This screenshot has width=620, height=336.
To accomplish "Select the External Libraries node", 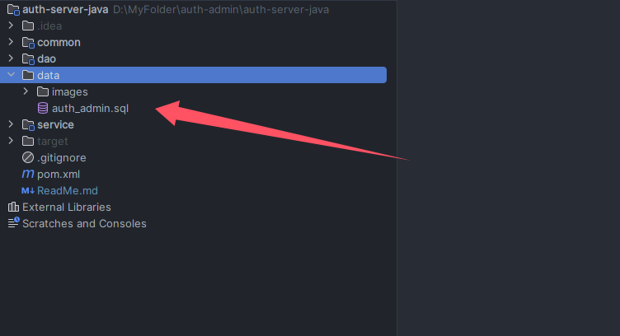I will pyautogui.click(x=67, y=207).
